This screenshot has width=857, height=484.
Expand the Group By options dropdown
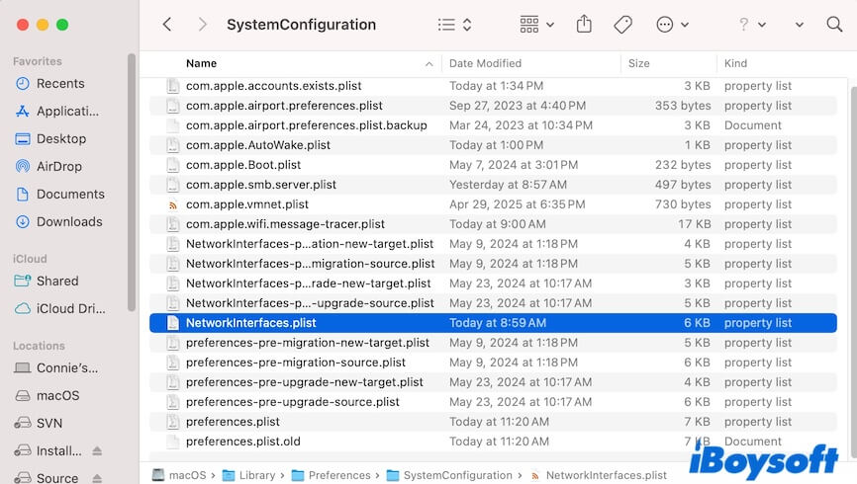pyautogui.click(x=536, y=25)
